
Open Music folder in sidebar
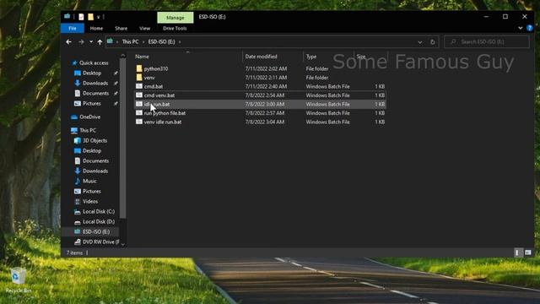tap(89, 181)
